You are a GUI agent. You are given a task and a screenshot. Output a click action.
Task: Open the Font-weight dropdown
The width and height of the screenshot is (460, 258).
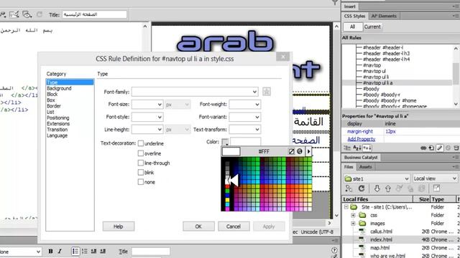click(244, 105)
